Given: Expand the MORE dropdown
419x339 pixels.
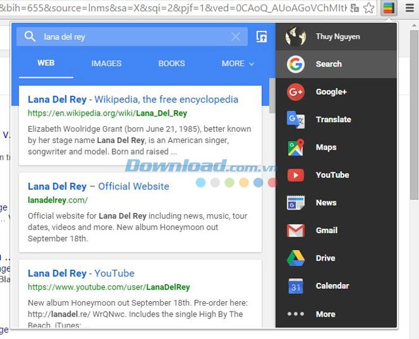Looking at the screenshot, I should click(238, 63).
